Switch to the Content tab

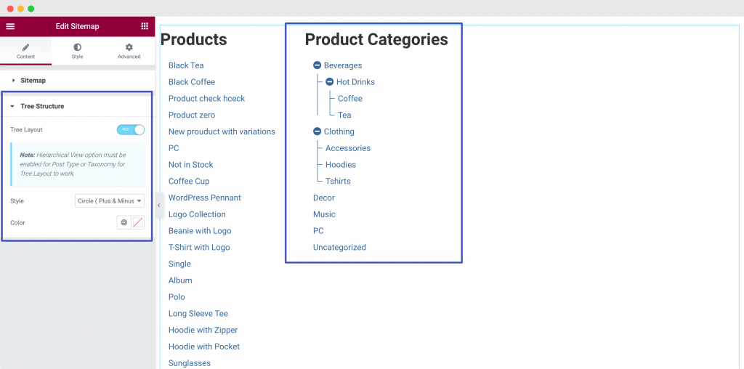tap(25, 52)
